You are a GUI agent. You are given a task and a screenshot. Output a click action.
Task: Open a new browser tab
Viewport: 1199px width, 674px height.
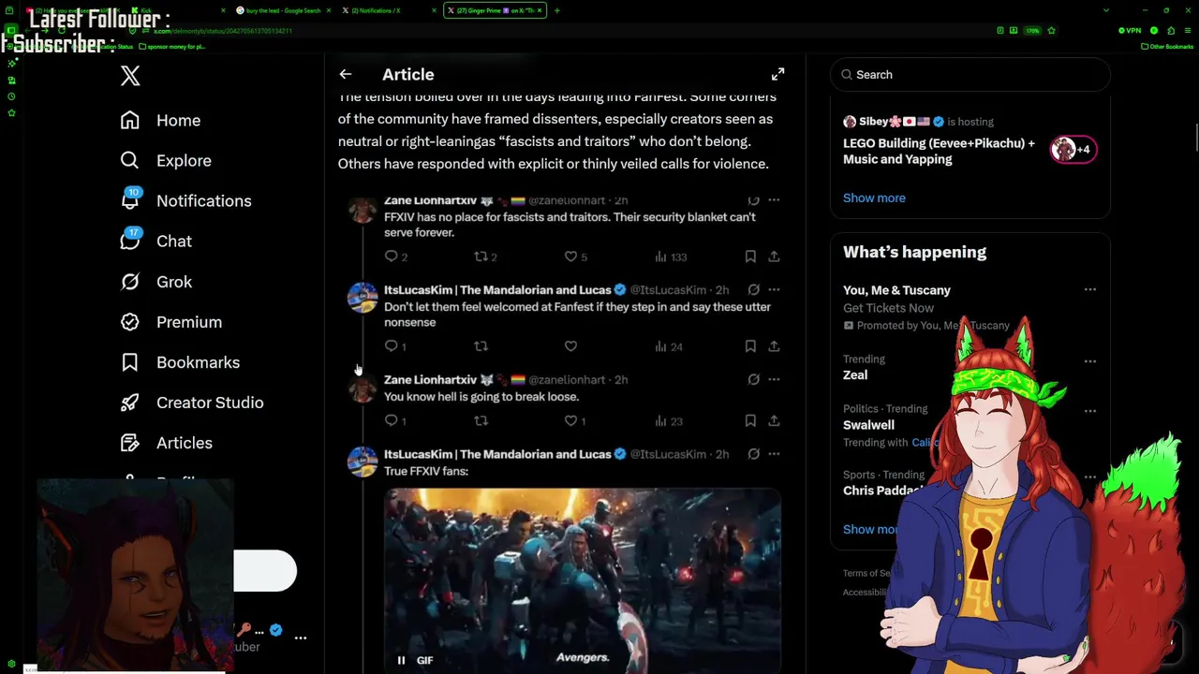pyautogui.click(x=556, y=10)
